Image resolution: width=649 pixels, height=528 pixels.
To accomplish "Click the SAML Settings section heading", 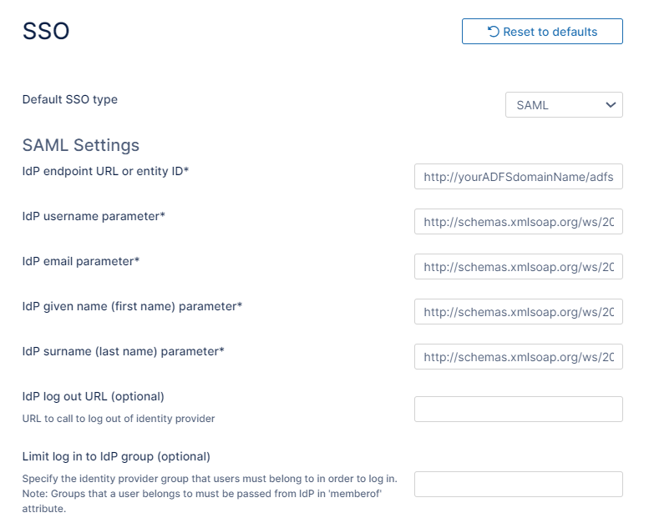I will point(80,145).
